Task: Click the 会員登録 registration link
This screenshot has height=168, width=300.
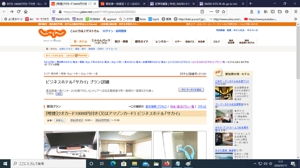Action: tap(121, 31)
